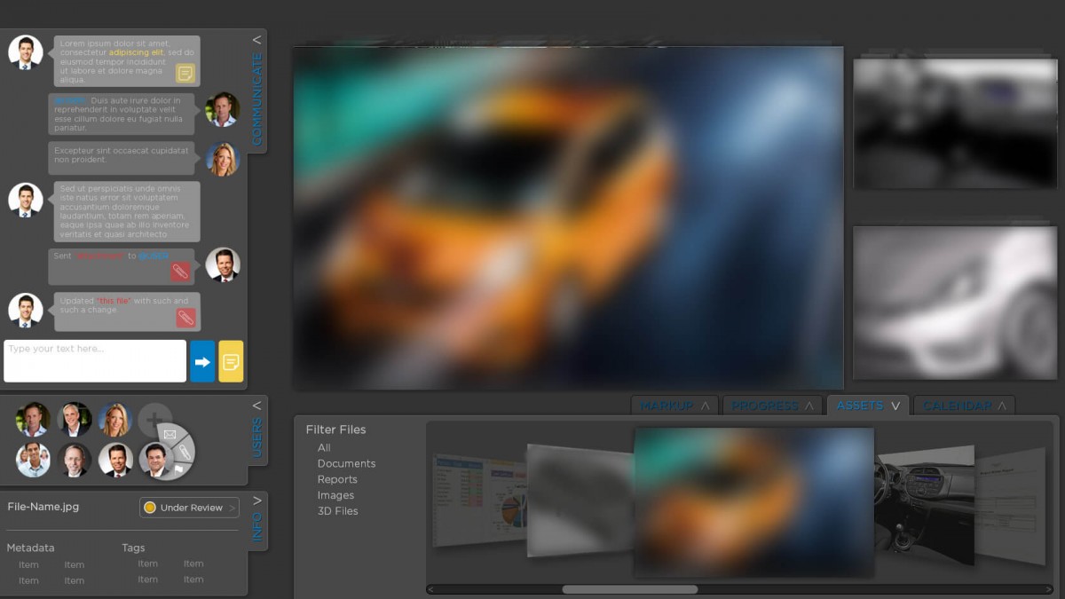Click the yellow note button beside send
Image resolution: width=1065 pixels, height=599 pixels.
(231, 361)
